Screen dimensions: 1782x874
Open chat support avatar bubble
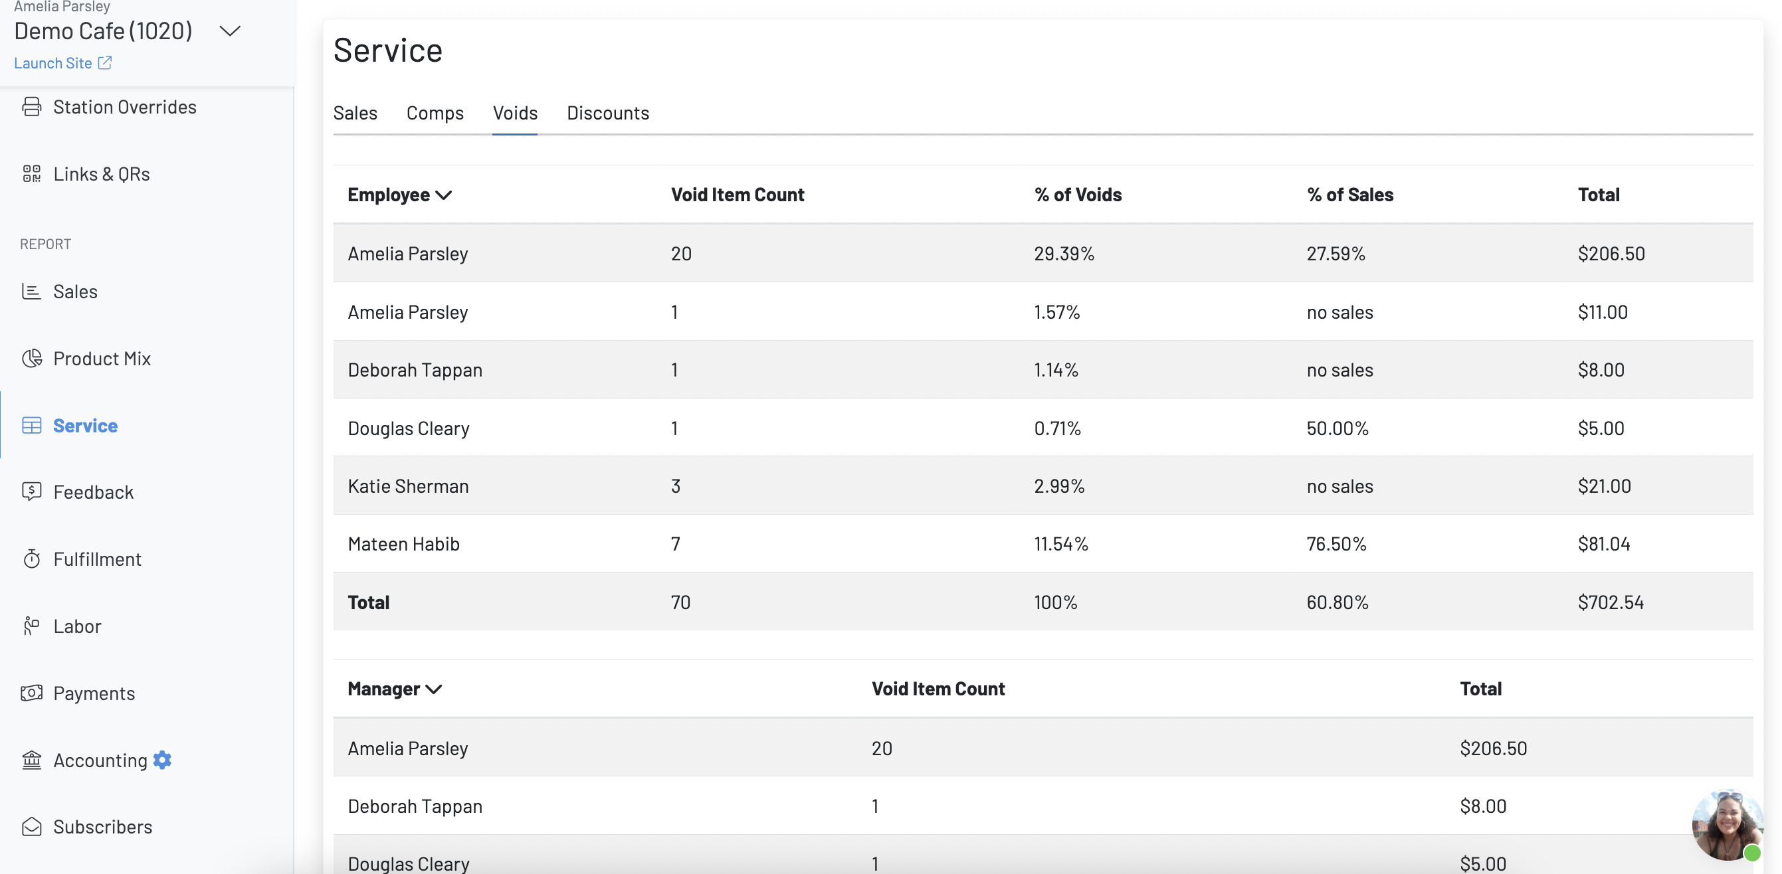click(x=1727, y=824)
